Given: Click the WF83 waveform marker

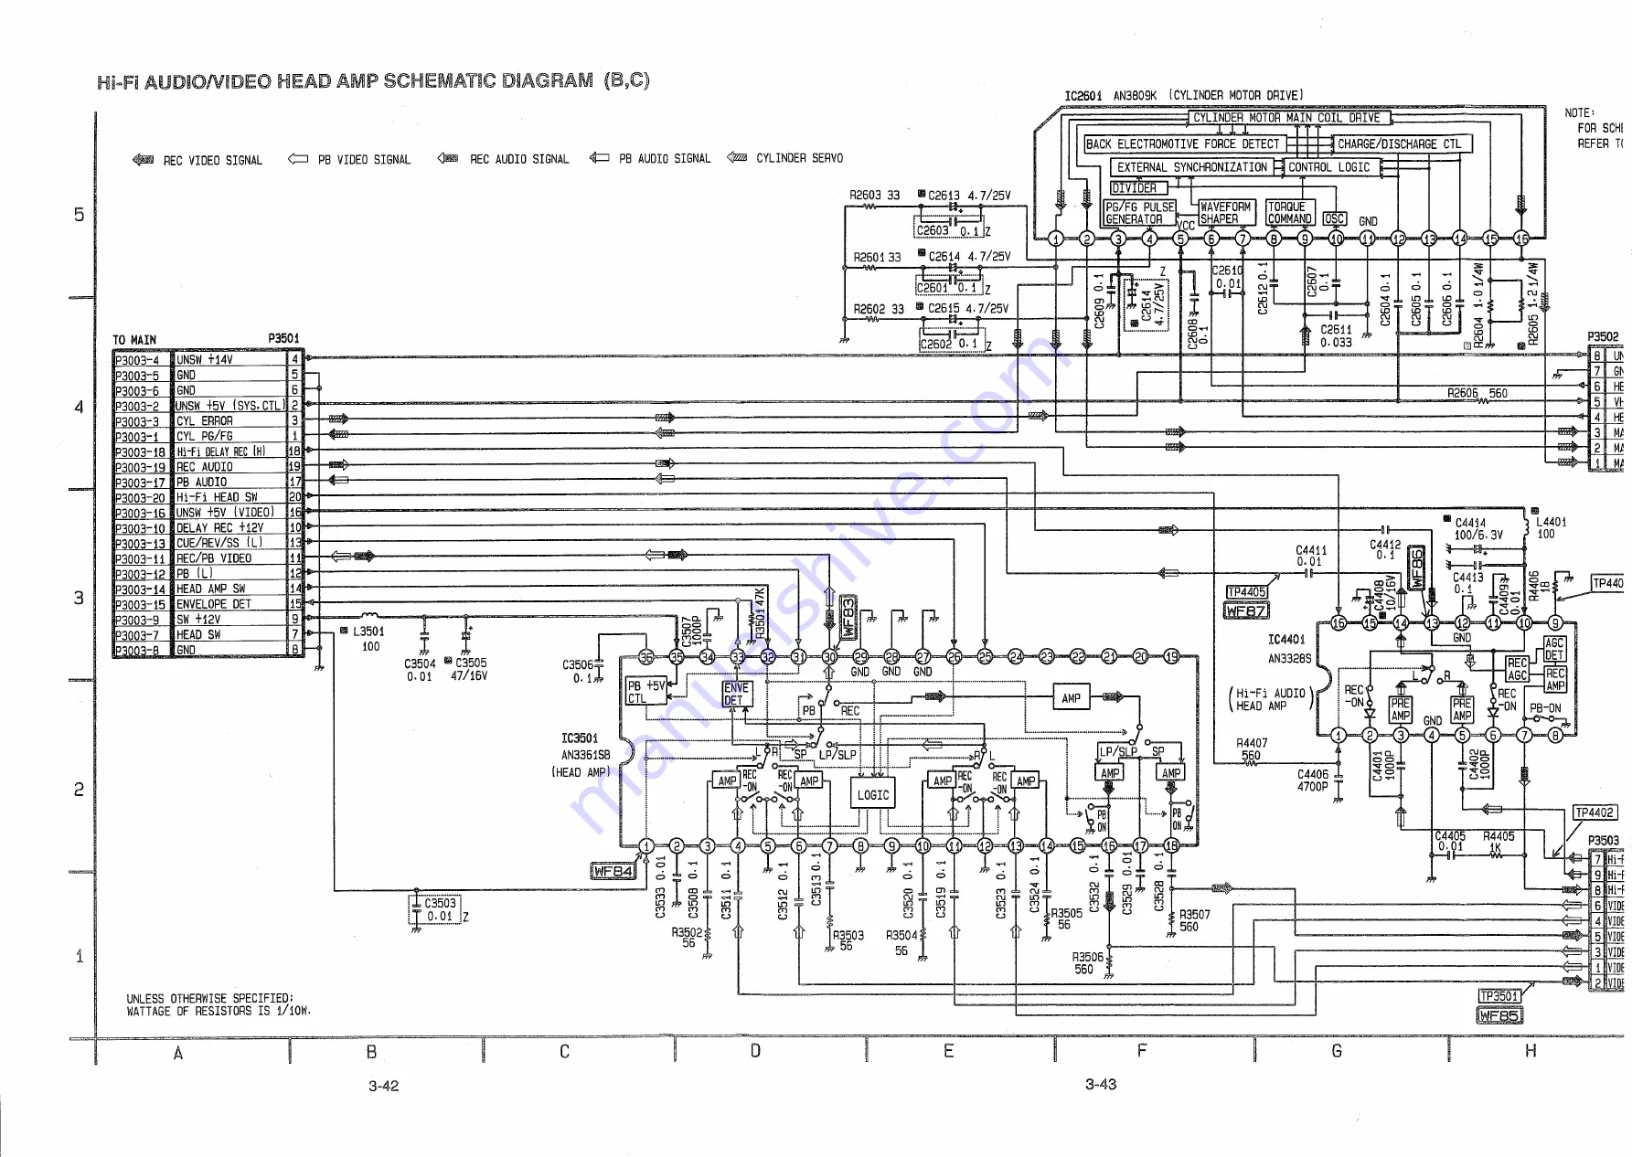Looking at the screenshot, I should [848, 617].
